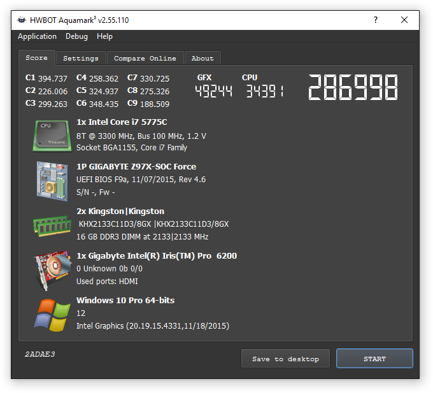
Task: Click the value 12 under Windows 10 Pro
Action: click(81, 313)
